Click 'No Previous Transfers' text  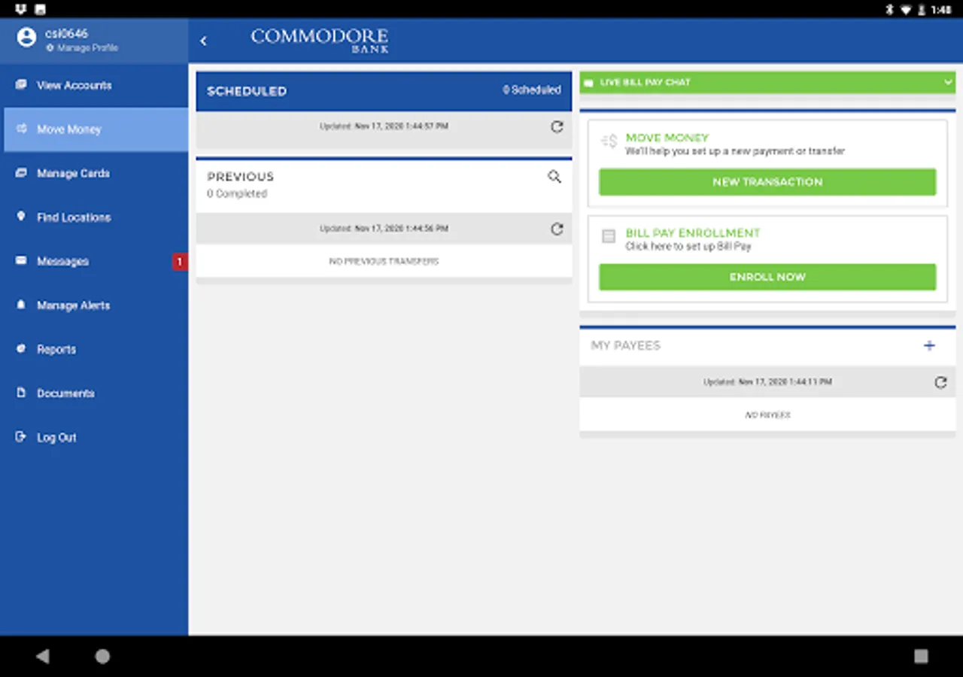(384, 262)
